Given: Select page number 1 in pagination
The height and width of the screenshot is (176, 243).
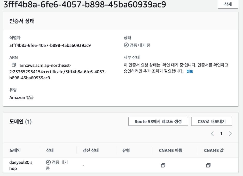Looking at the screenshot, I should point(221,134).
